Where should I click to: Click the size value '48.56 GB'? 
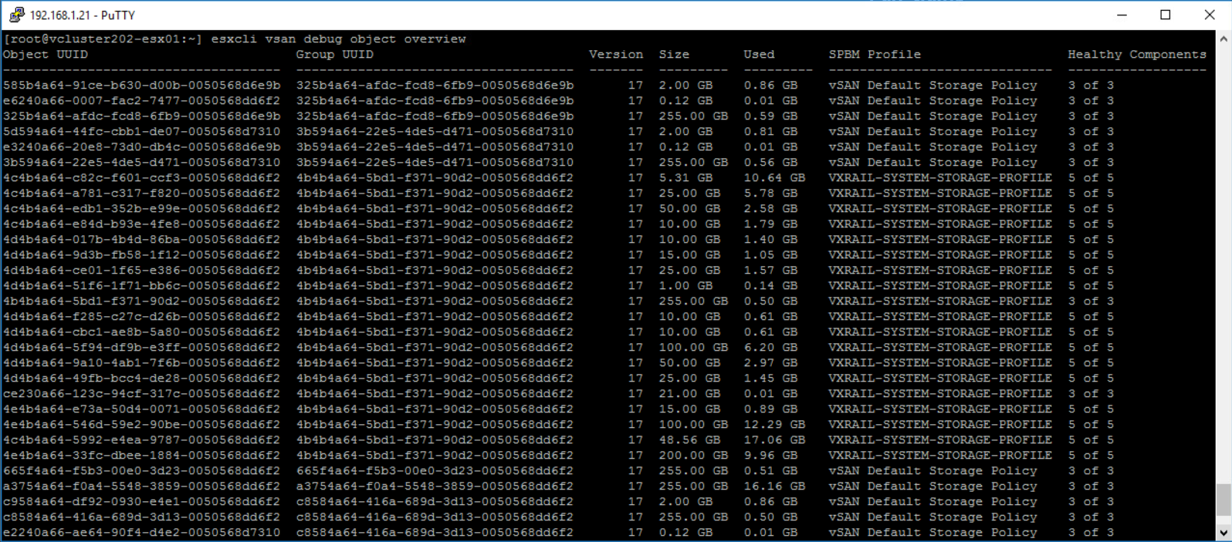[689, 440]
